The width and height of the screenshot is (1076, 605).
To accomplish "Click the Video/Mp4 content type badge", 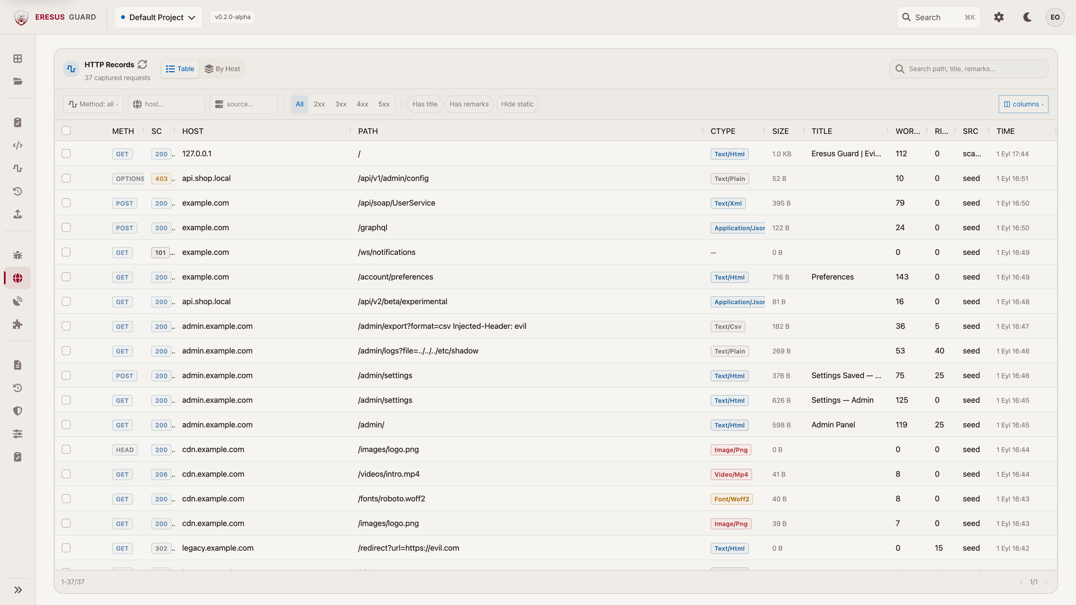I will (731, 474).
